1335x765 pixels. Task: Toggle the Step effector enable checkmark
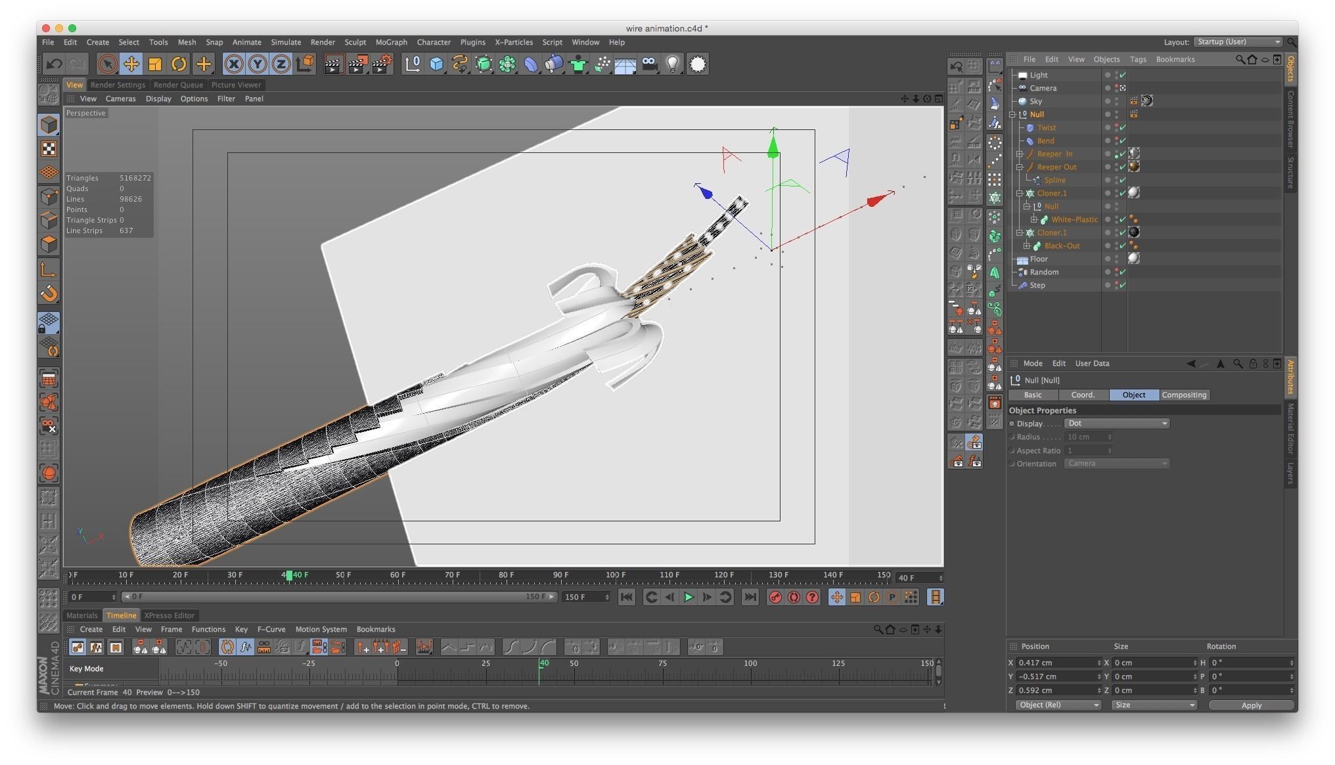click(x=1123, y=285)
